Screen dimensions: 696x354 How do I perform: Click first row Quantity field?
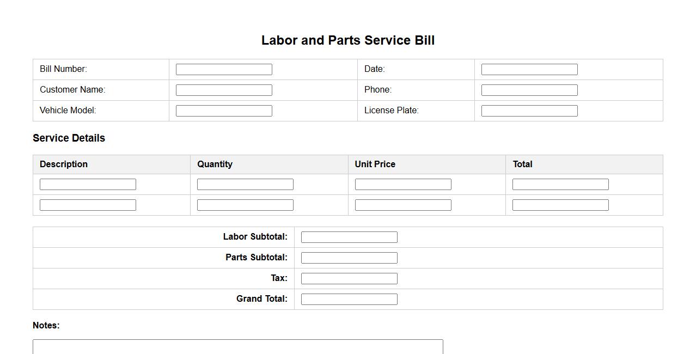(x=245, y=185)
